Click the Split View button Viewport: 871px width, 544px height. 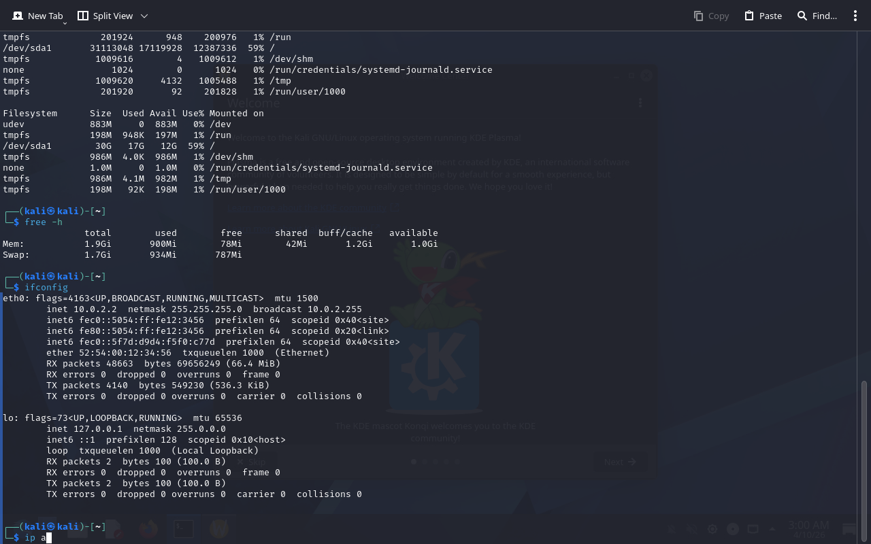(105, 16)
